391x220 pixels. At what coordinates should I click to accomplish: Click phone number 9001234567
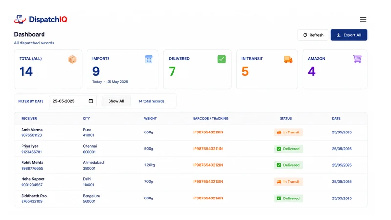click(x=32, y=185)
